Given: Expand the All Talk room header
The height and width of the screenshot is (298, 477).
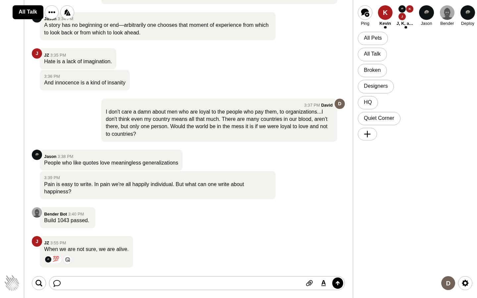Looking at the screenshot, I should [28, 12].
